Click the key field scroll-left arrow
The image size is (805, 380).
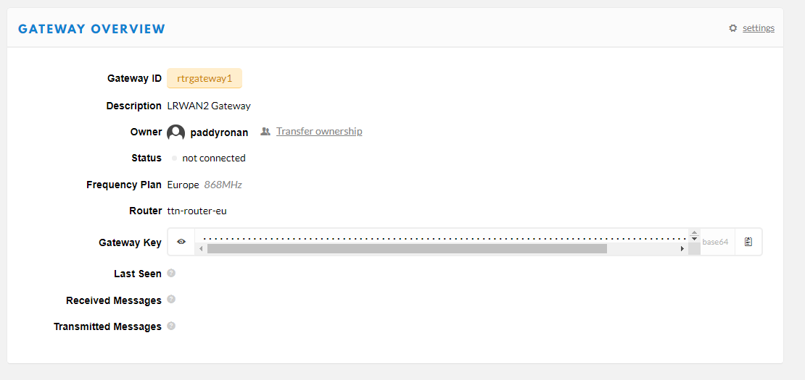click(201, 248)
